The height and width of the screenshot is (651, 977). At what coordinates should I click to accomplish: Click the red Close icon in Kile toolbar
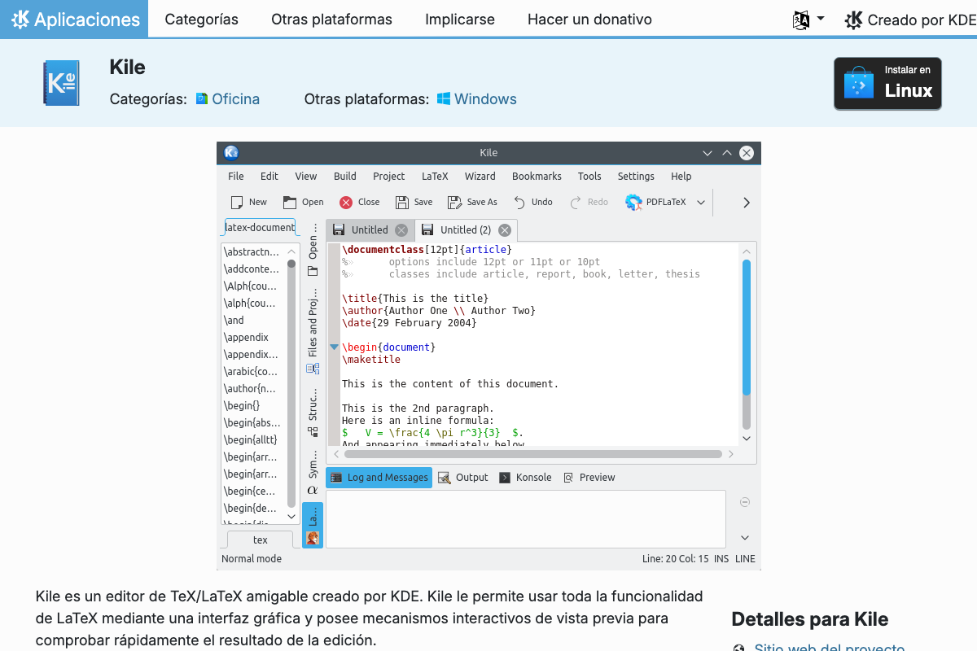tap(346, 203)
